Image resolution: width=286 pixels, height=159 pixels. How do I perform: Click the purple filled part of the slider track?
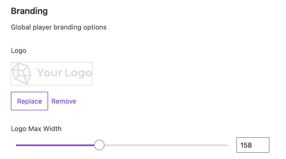pos(55,145)
